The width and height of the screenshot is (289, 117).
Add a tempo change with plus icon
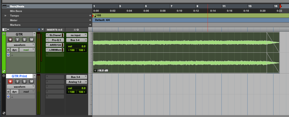tap(90, 16)
